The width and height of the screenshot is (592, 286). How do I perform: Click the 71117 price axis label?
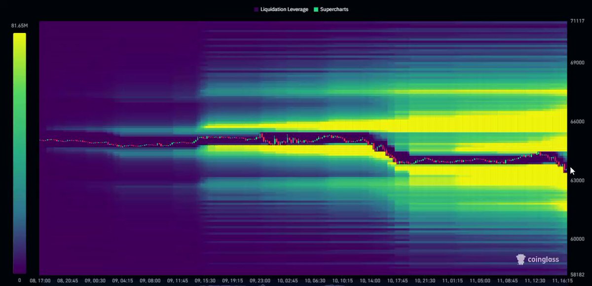[x=577, y=21]
